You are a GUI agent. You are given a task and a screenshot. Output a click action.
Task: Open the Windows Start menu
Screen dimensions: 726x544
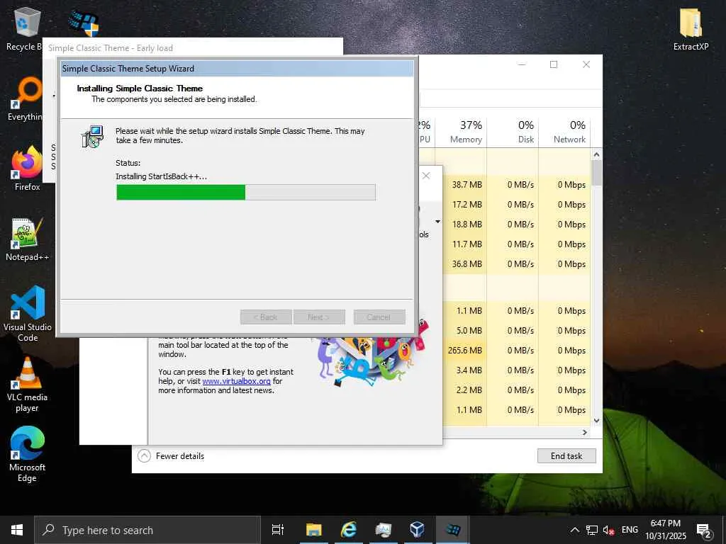pos(17,530)
